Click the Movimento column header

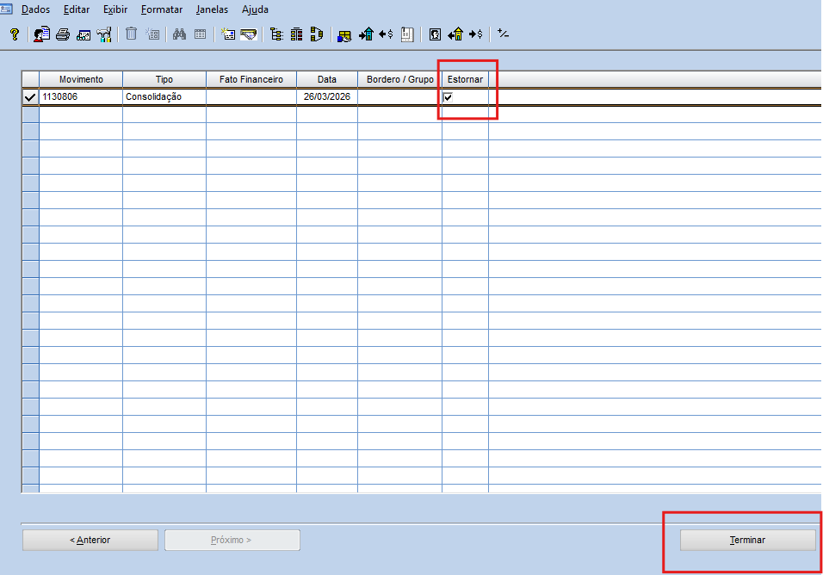pos(81,79)
